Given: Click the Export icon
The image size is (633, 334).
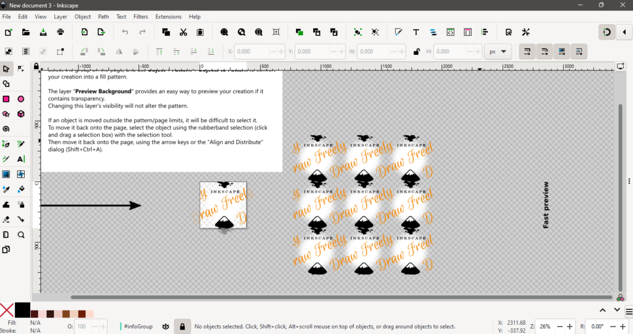Looking at the screenshot, I should 101,32.
